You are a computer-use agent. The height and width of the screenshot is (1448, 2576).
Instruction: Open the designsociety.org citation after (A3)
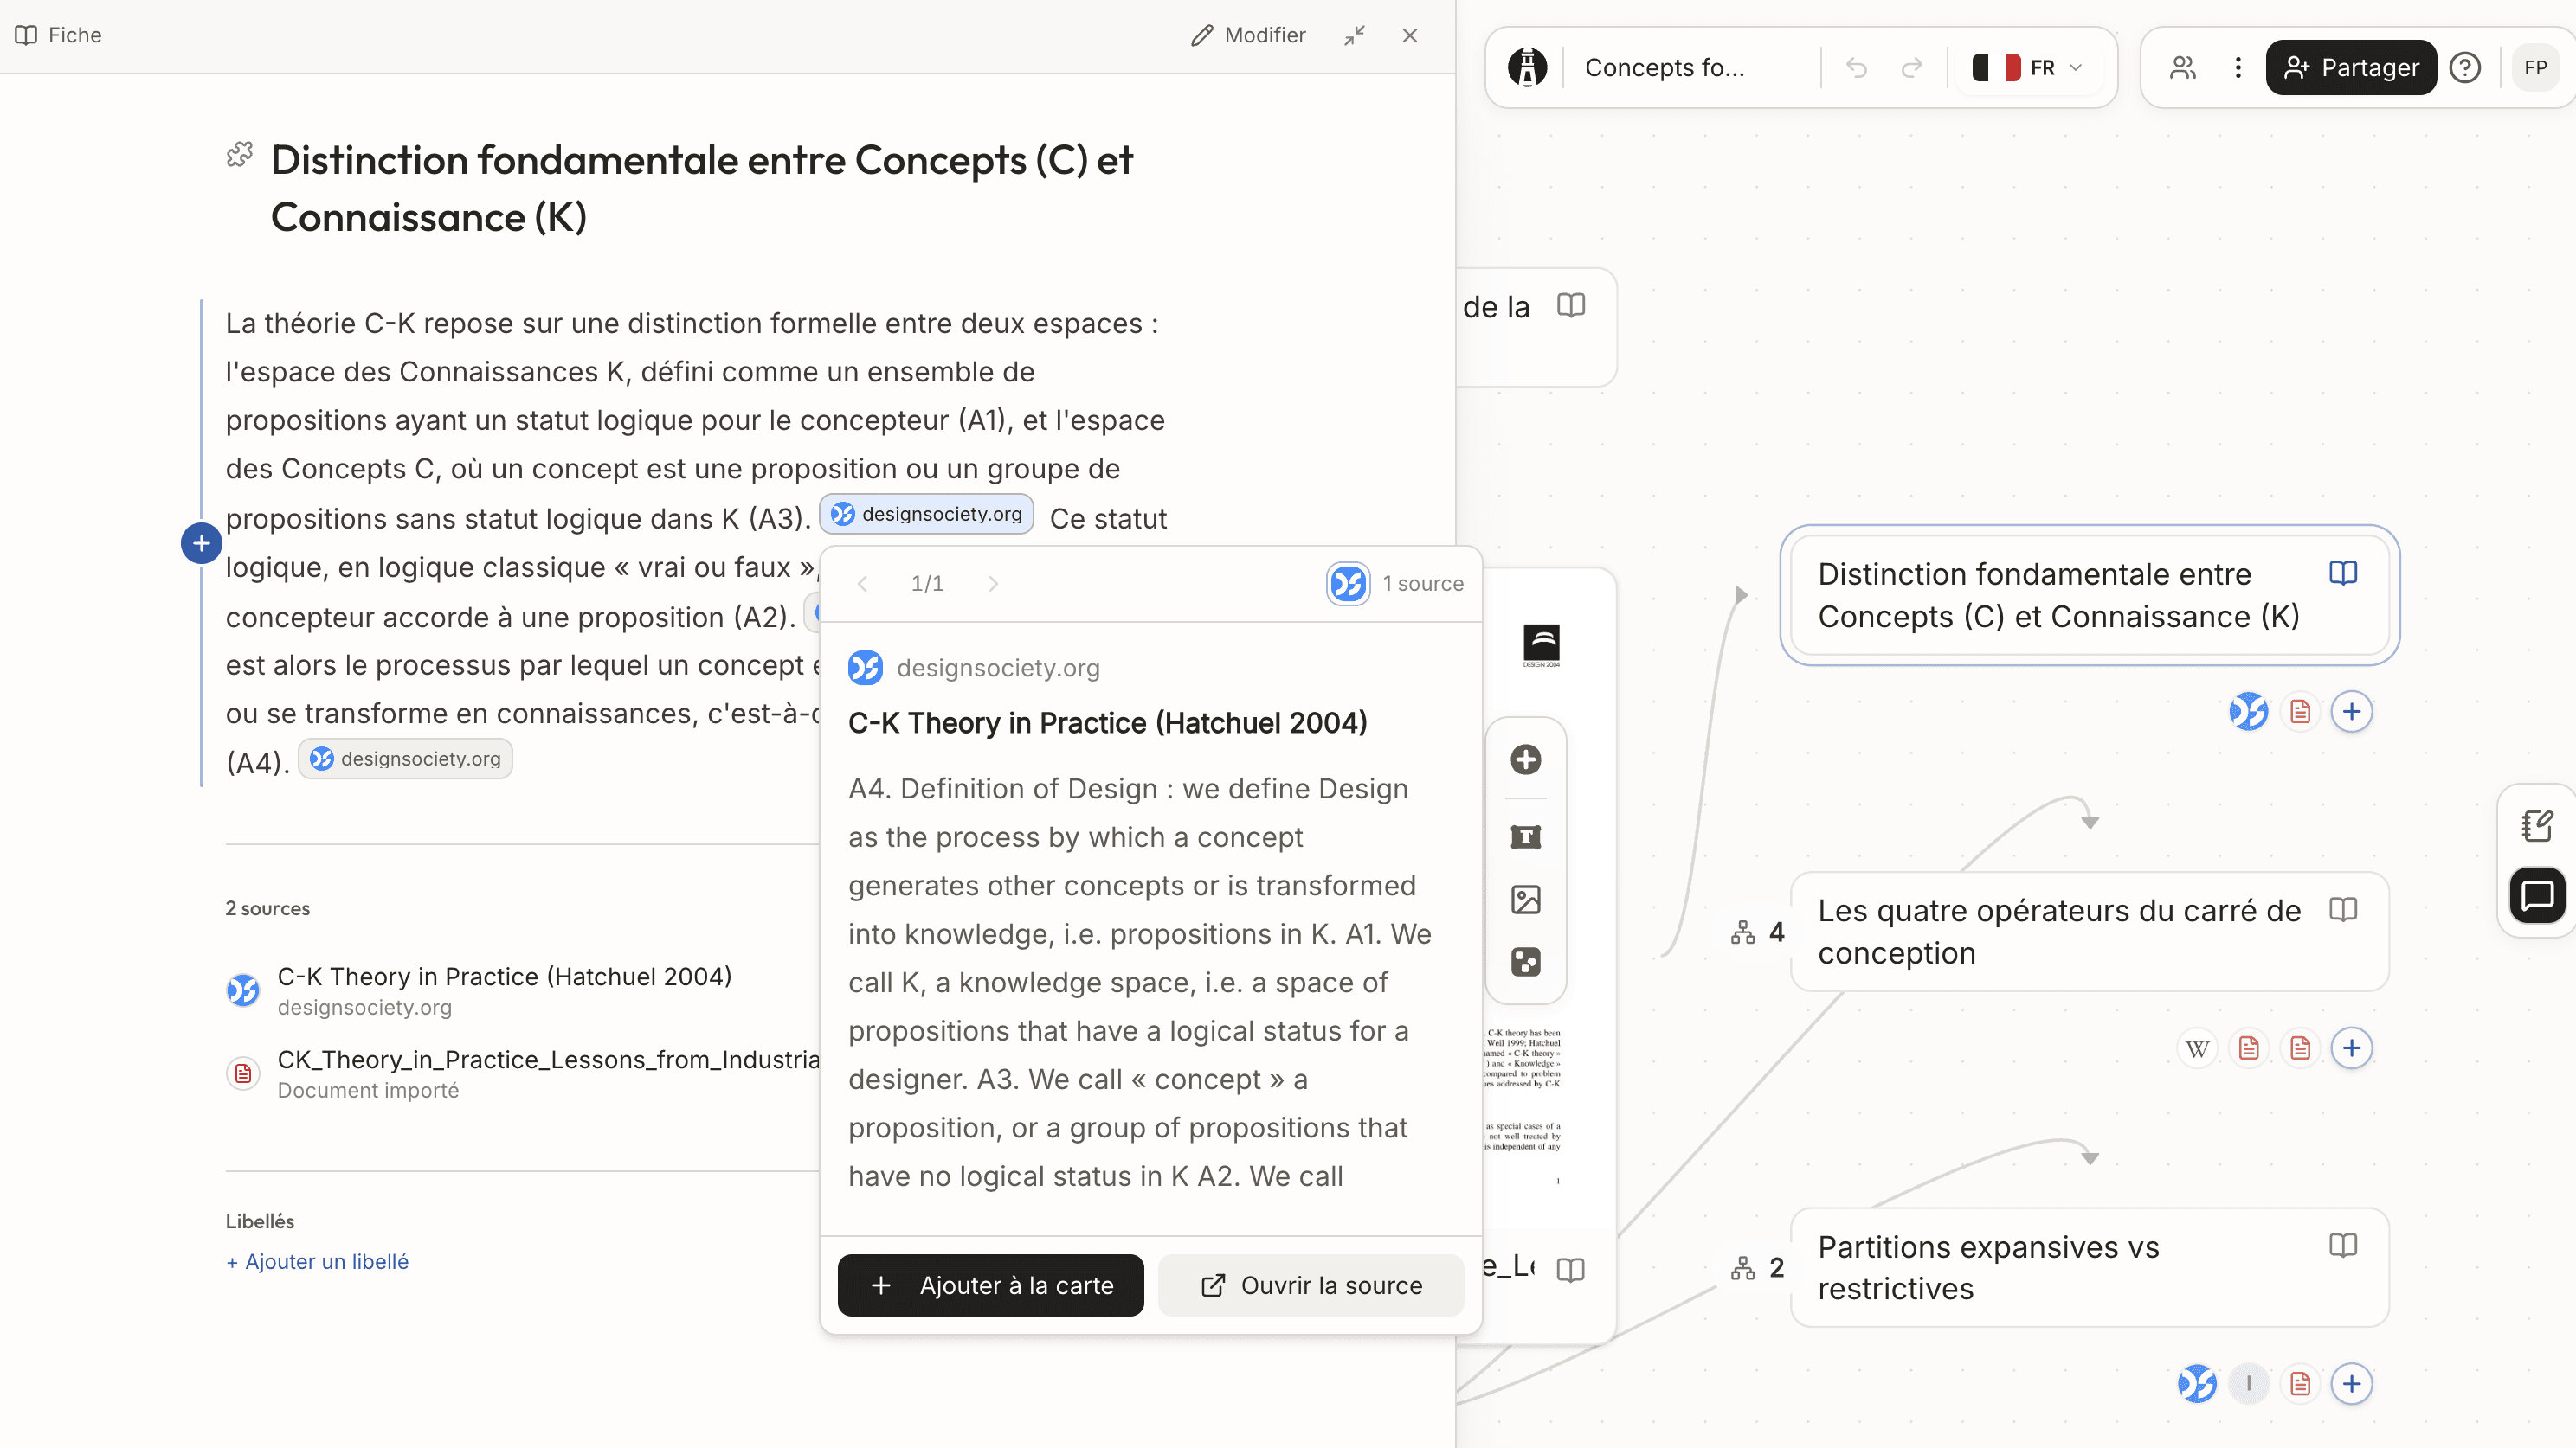click(x=926, y=514)
